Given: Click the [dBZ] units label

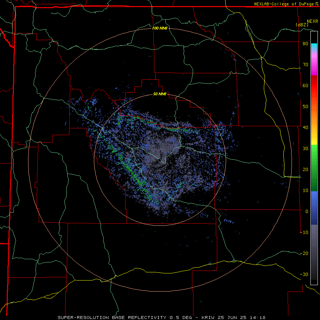Looking at the screenshot, I should [302, 25].
